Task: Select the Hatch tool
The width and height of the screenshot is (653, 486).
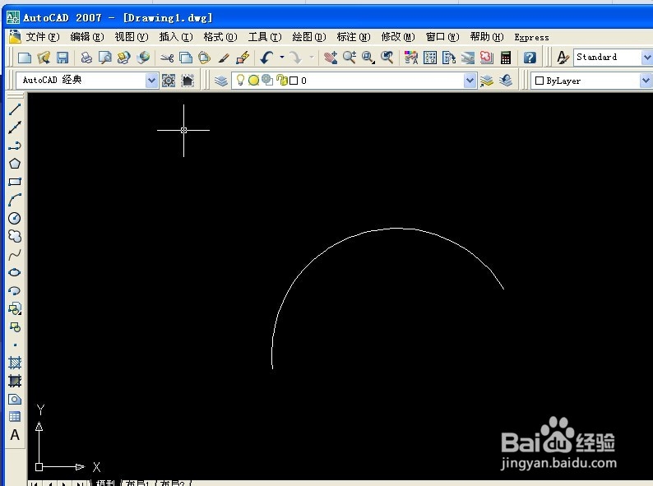Action: [x=15, y=363]
